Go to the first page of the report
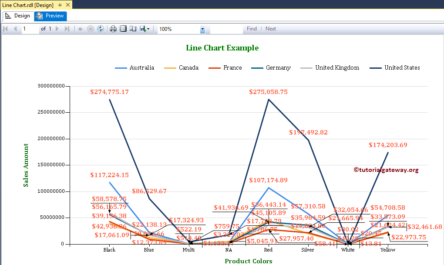 point(6,29)
